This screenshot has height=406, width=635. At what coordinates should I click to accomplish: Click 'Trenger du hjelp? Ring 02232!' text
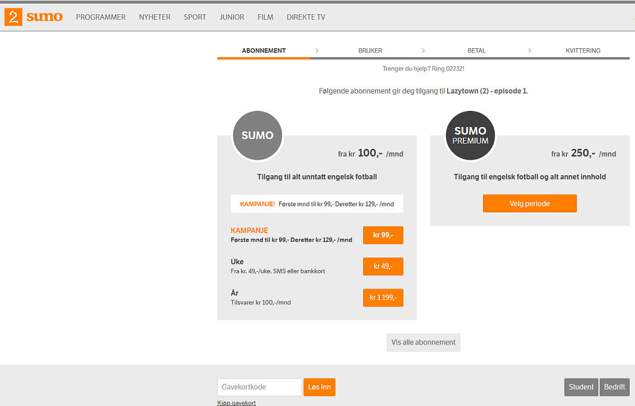423,69
